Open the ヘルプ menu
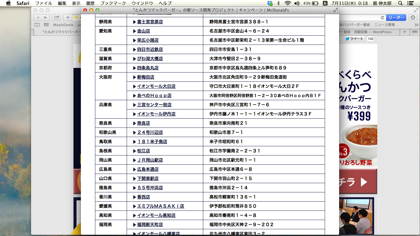The image size is (420, 236). tap(165, 3)
